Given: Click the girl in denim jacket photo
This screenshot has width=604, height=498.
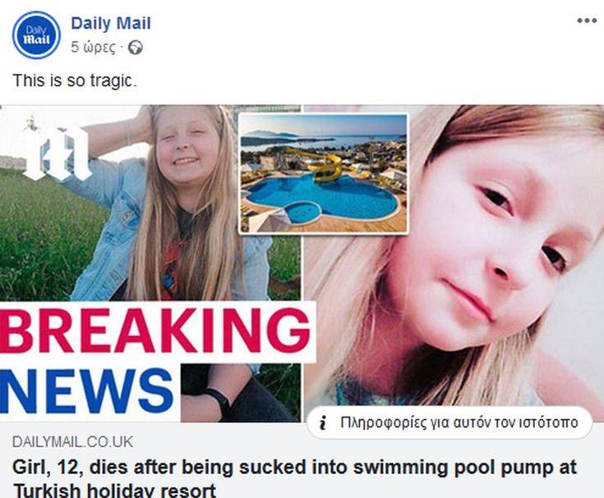Looking at the screenshot, I should (x=150, y=203).
